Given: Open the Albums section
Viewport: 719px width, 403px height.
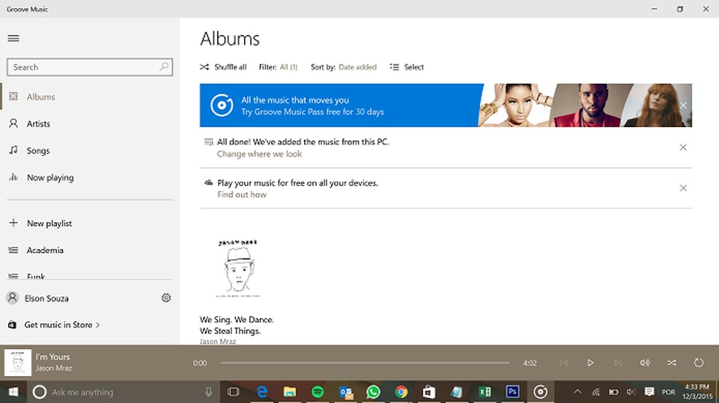Looking at the screenshot, I should 89,96.
